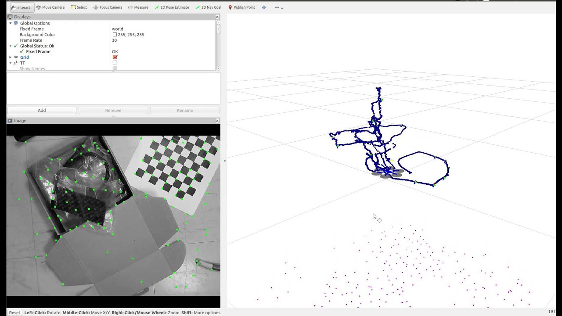Image resolution: width=562 pixels, height=316 pixels.
Task: Click the Grid display icon
Action: pos(16,57)
